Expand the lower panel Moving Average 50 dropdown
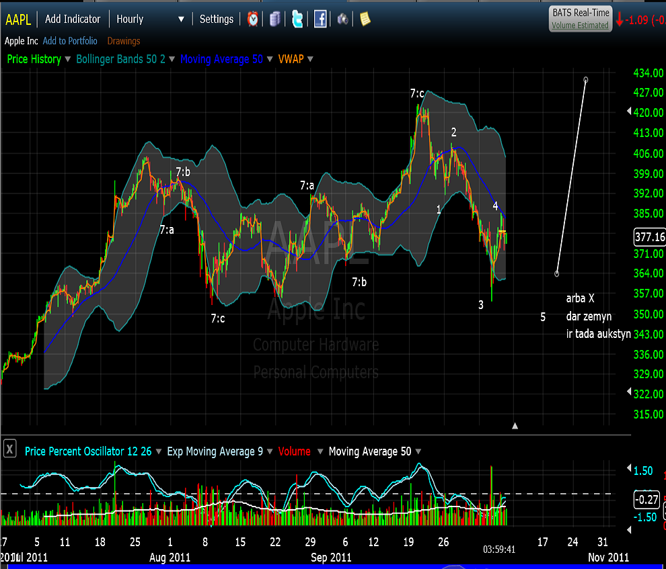Image resolution: width=666 pixels, height=569 pixels. click(418, 451)
